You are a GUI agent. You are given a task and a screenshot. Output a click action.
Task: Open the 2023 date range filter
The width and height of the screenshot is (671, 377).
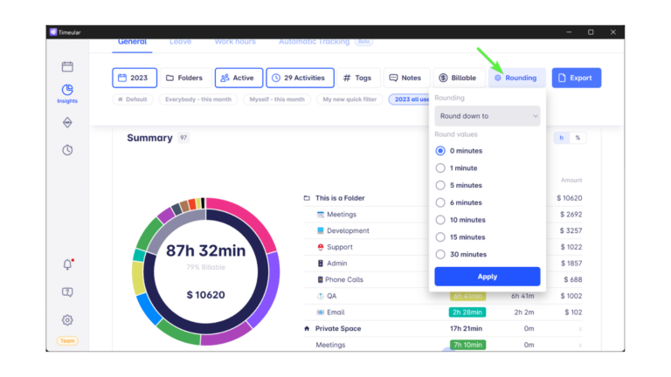coord(135,78)
